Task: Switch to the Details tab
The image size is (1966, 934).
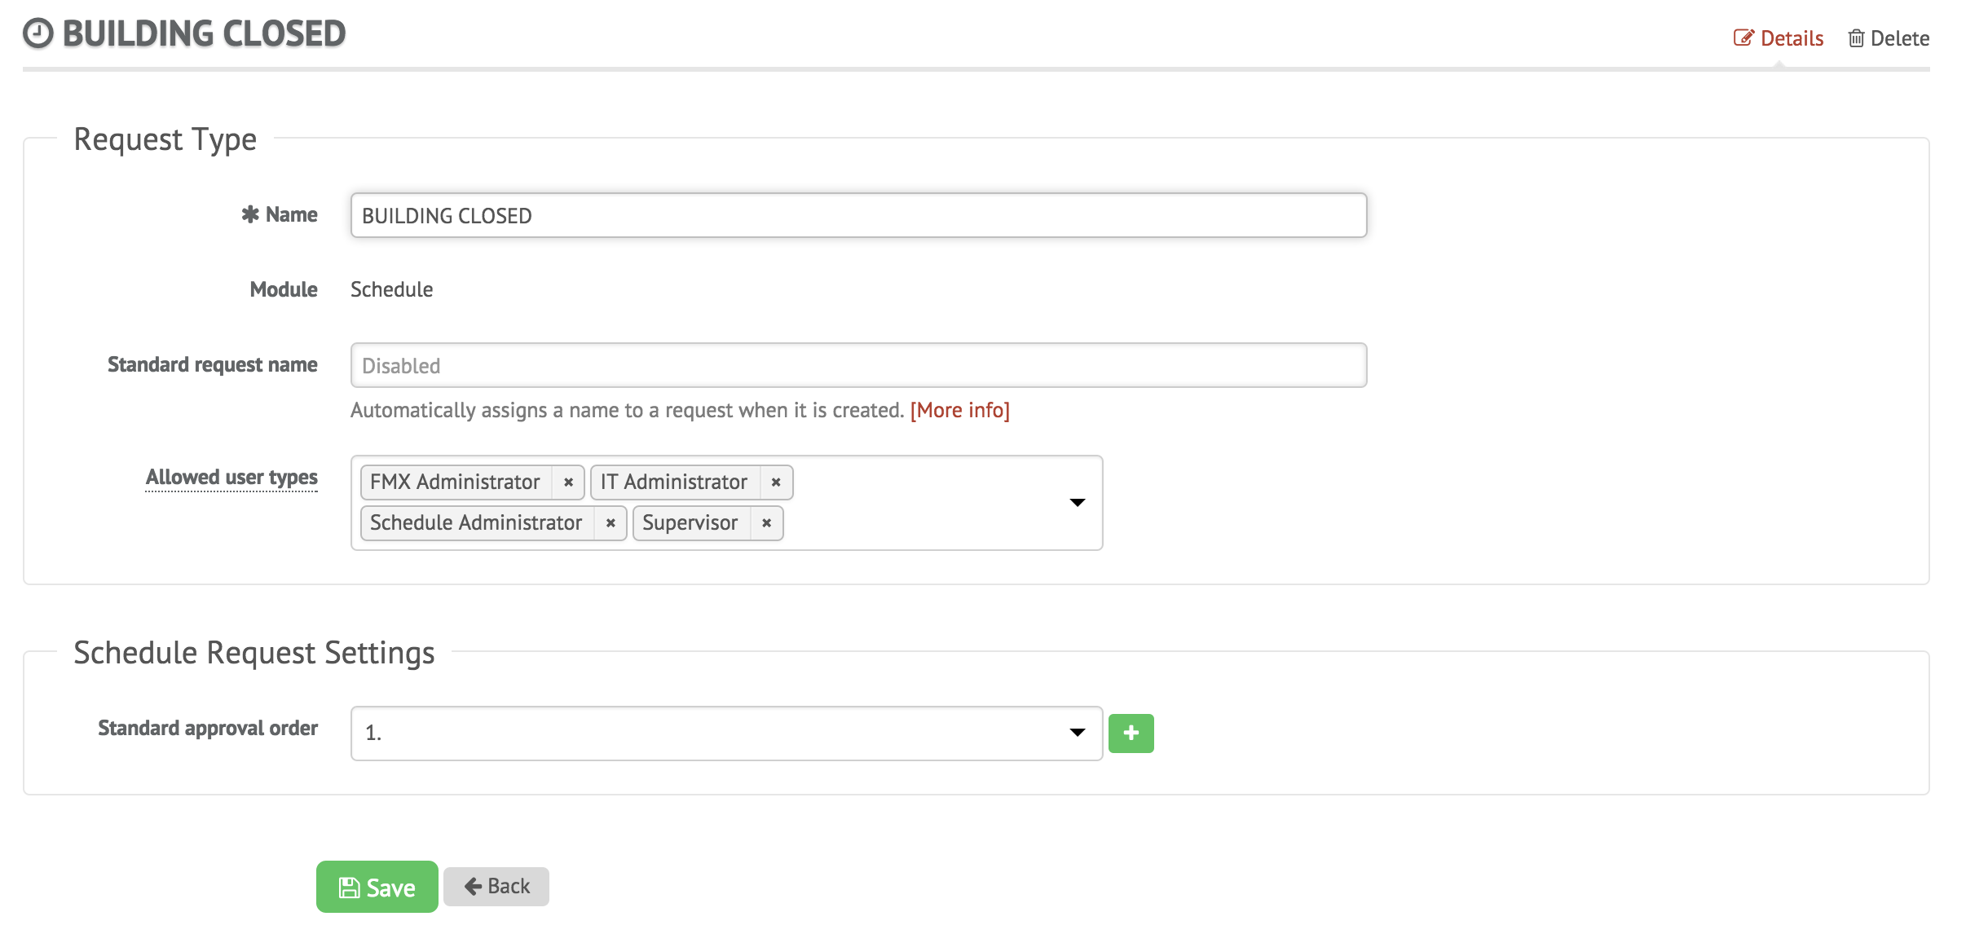Action: click(1779, 38)
